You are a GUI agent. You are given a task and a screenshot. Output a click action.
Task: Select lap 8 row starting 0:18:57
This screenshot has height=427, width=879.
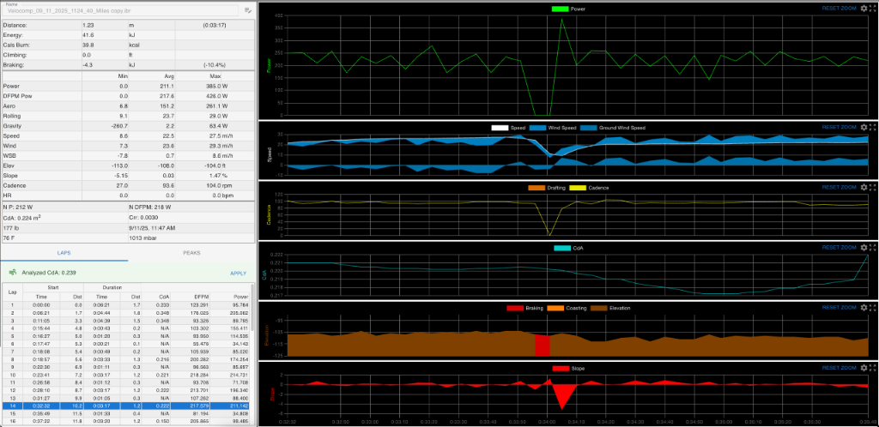point(128,358)
